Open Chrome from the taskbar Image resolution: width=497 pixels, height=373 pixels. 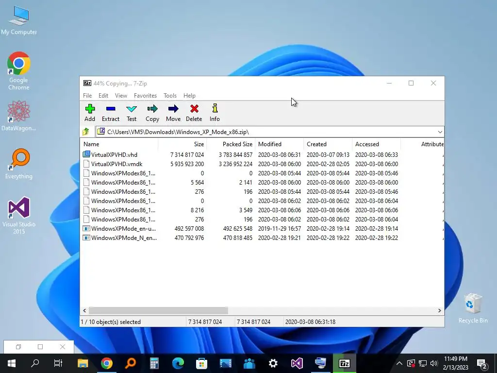107,363
